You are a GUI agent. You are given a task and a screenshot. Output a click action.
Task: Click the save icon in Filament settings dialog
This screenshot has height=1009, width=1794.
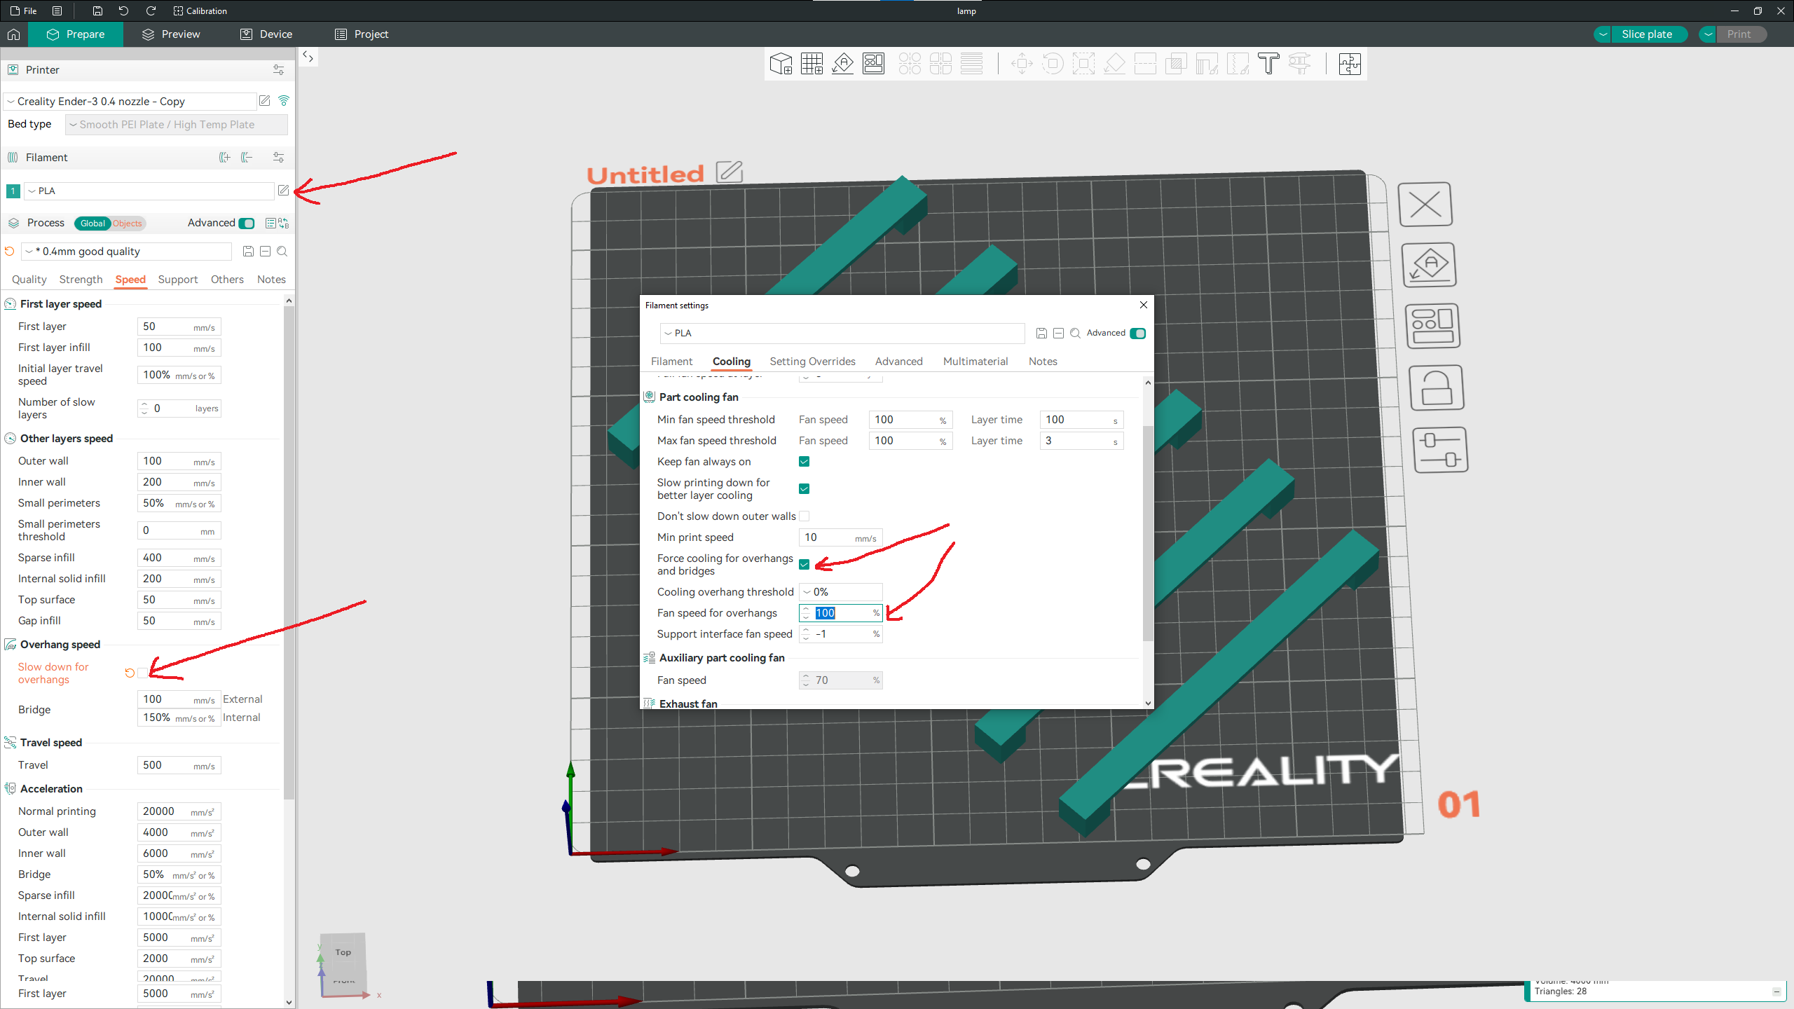(x=1041, y=334)
